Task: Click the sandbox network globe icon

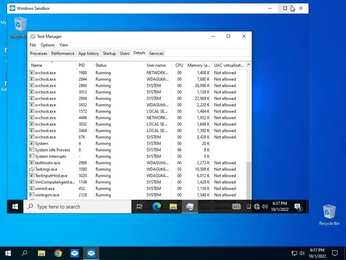Action: click(x=257, y=207)
